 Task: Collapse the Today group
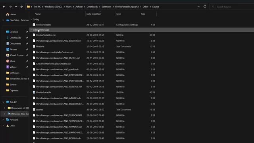click(32, 19)
